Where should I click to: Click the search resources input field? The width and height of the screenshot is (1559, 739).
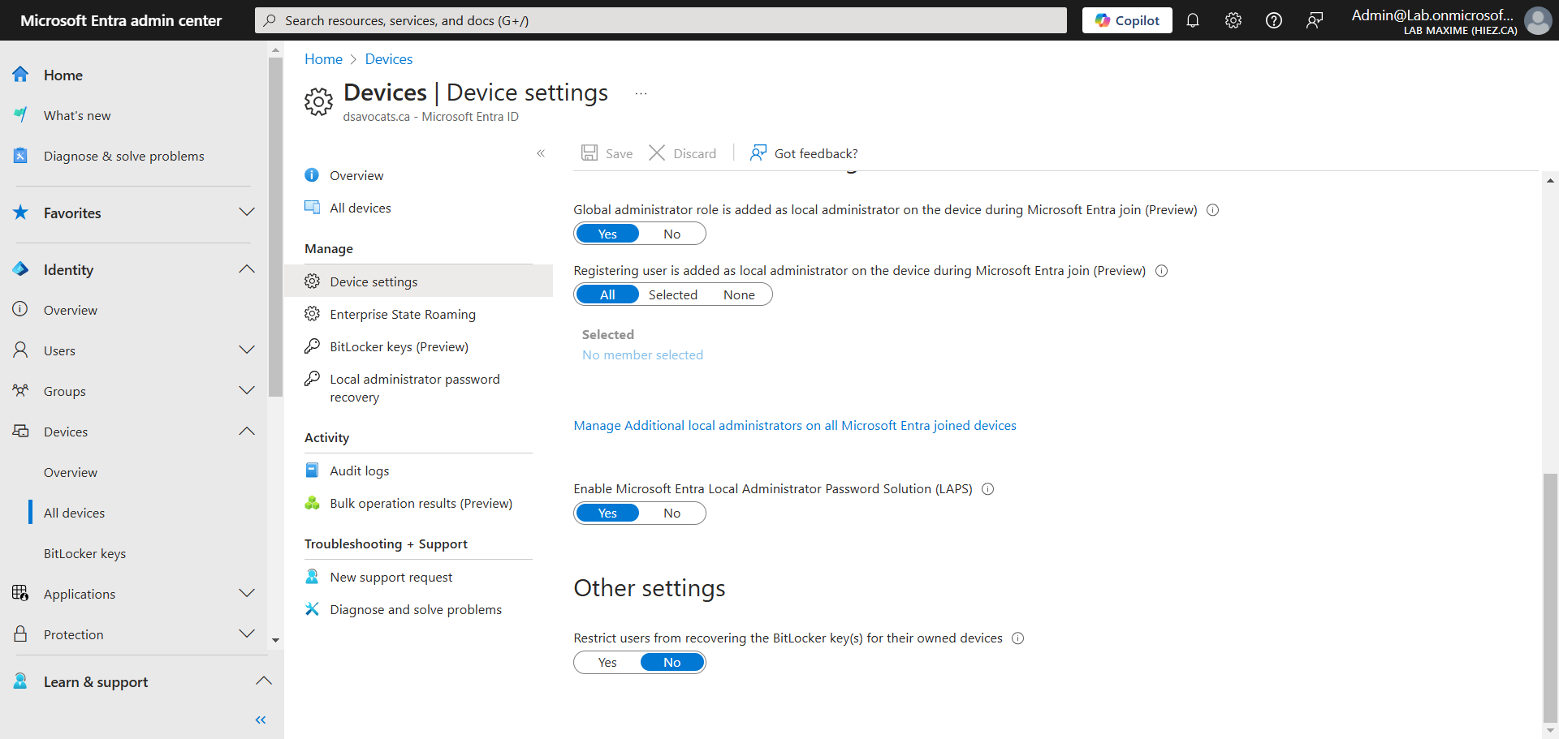pos(661,20)
